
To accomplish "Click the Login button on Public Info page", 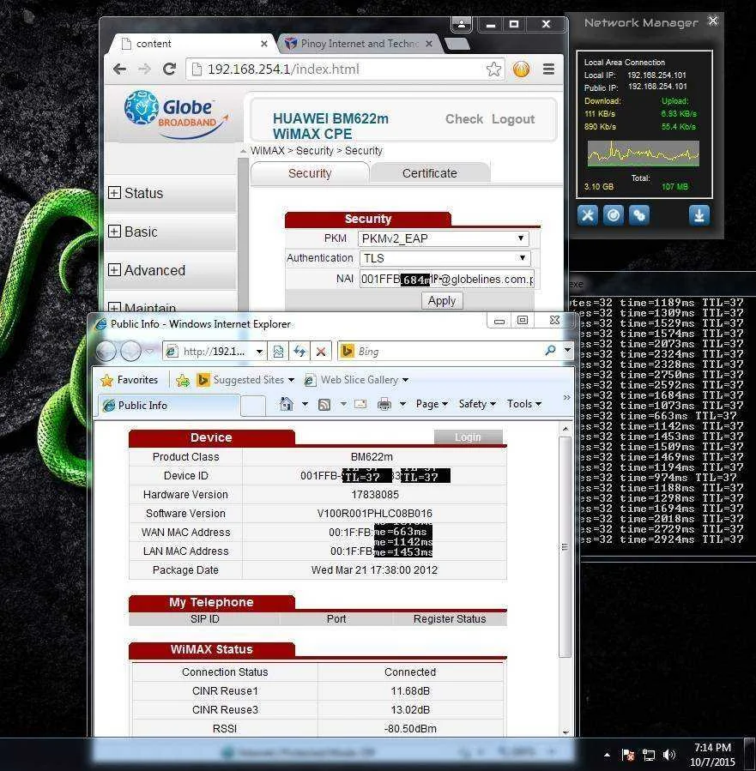I will point(468,437).
